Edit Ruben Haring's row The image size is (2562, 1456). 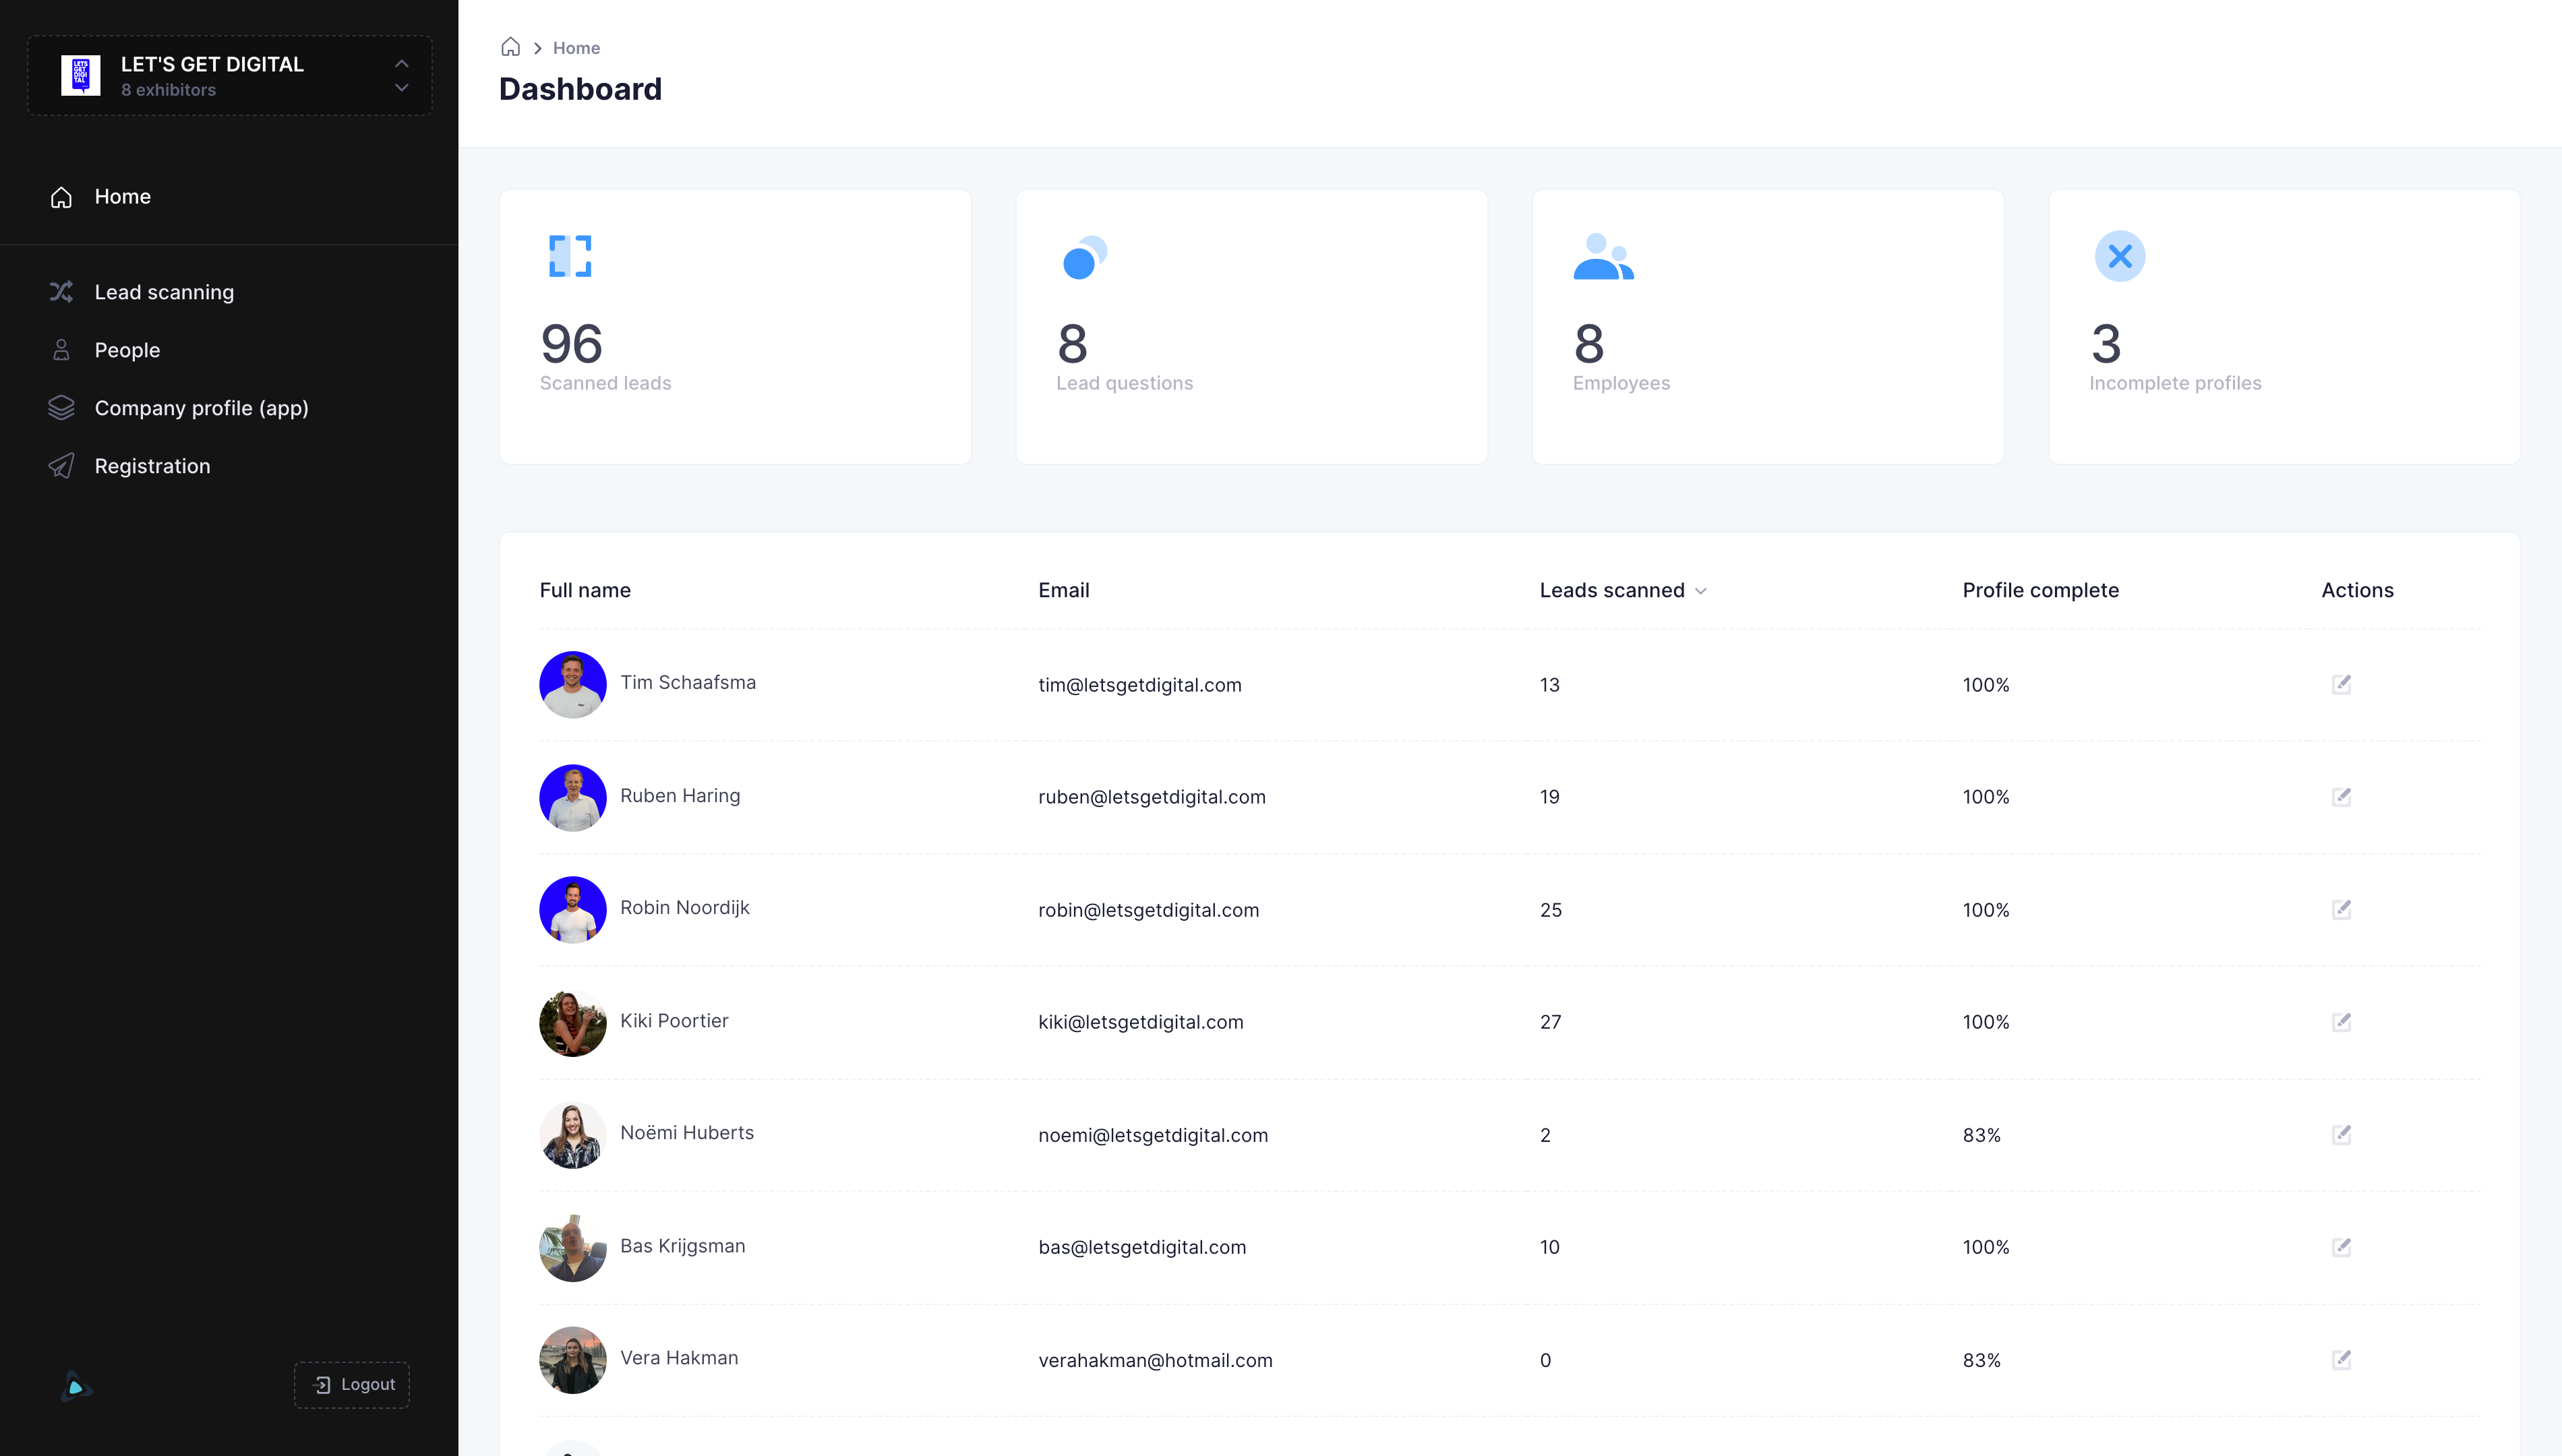[2341, 797]
